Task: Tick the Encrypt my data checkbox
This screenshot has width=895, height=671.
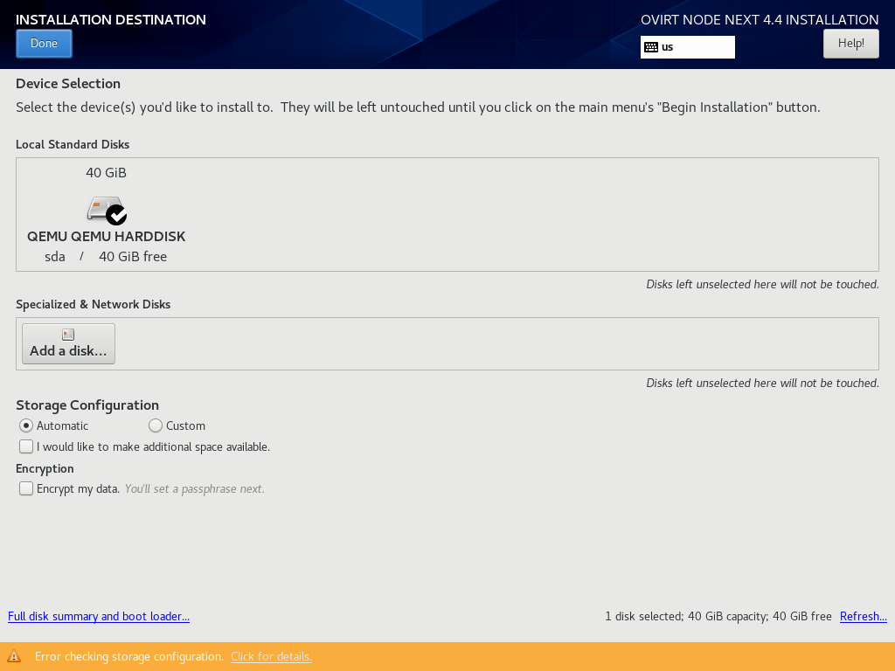Action: coord(26,489)
